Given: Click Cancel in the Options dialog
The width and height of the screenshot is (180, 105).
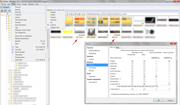Looking at the screenshot, I should 170,100.
